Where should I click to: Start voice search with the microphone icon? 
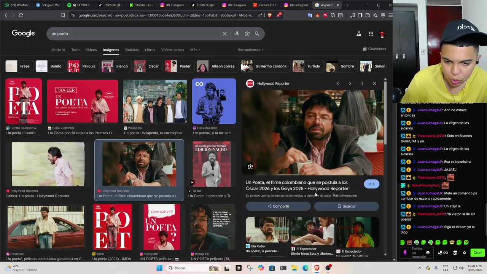(237, 33)
